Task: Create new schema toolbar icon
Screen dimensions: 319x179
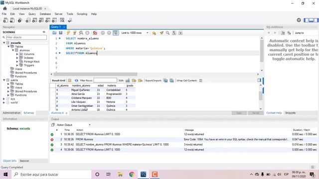Action: pyautogui.click(x=28, y=20)
